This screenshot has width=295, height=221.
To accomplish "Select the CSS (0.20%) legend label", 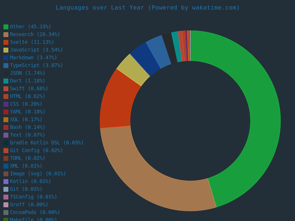I will [x=26, y=104].
